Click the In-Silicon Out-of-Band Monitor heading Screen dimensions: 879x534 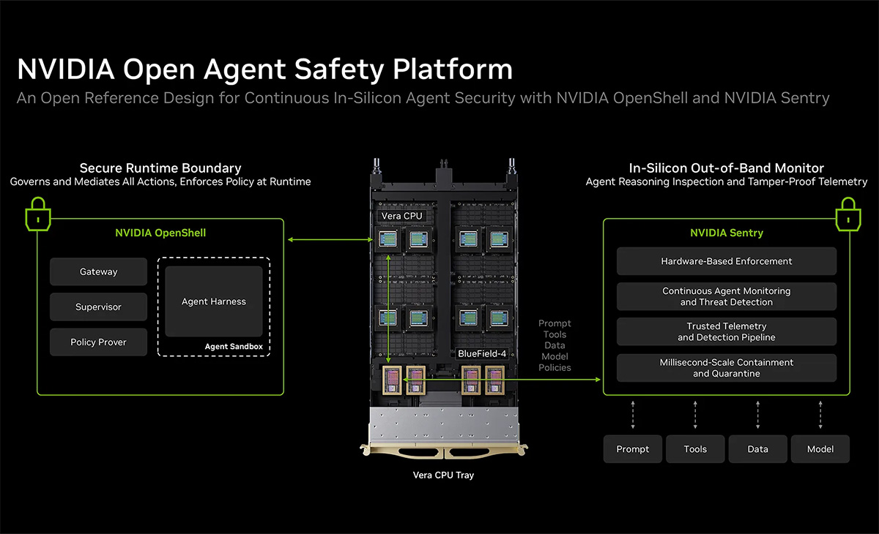(727, 168)
